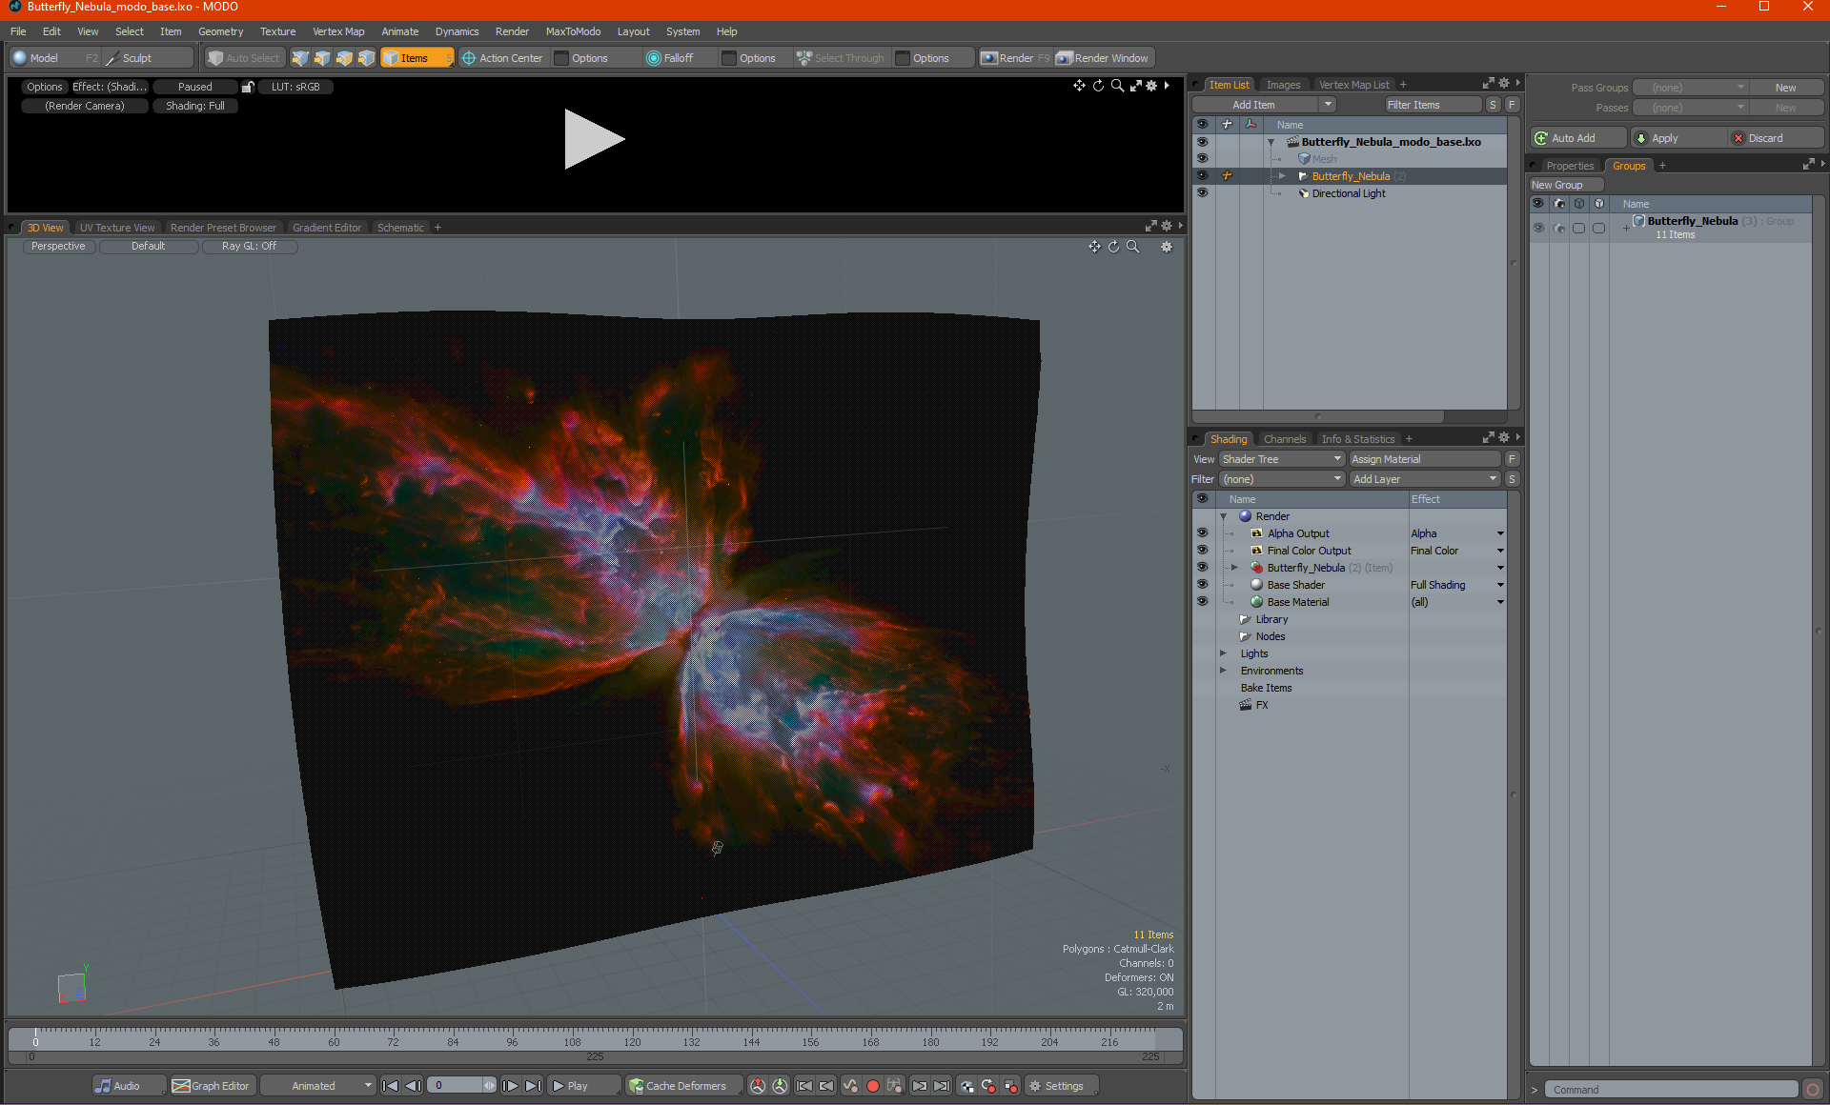Select Polygons selection mode icon
Viewport: 1830px width, 1105px height.
point(344,58)
